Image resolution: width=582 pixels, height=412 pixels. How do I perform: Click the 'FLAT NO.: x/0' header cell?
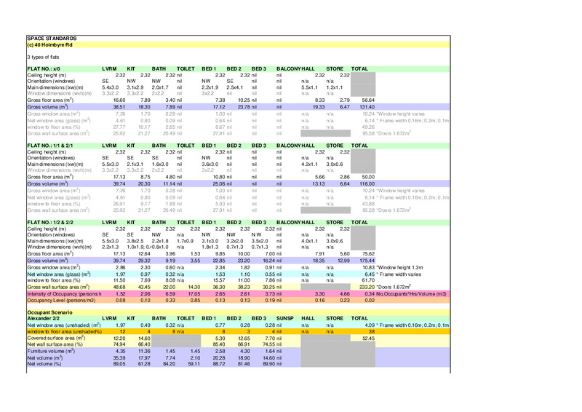tap(44, 68)
